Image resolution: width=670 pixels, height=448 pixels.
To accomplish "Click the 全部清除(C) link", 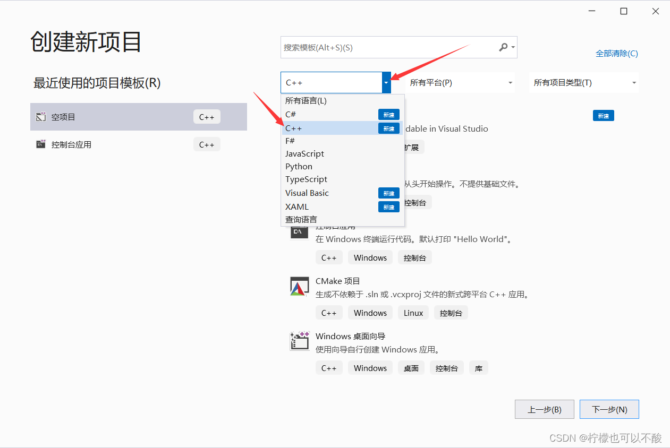I will click(x=617, y=53).
